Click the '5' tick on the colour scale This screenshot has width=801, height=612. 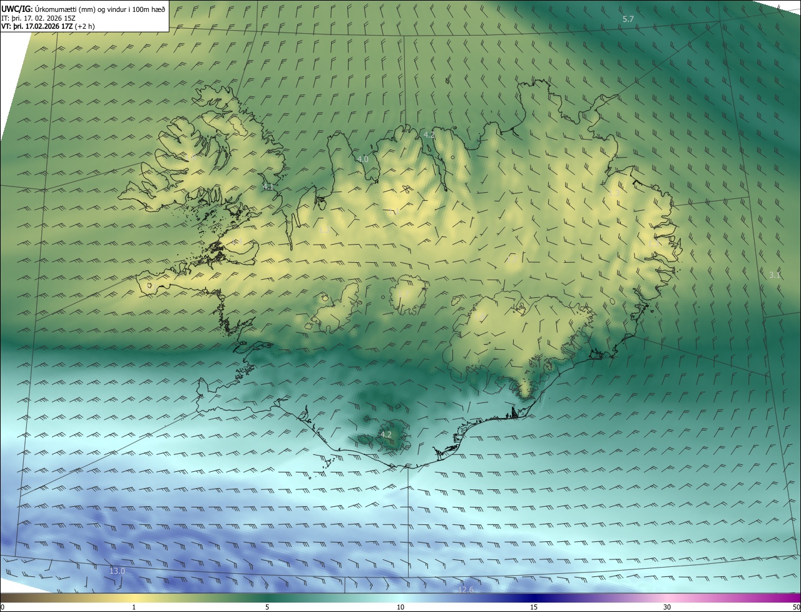267,607
